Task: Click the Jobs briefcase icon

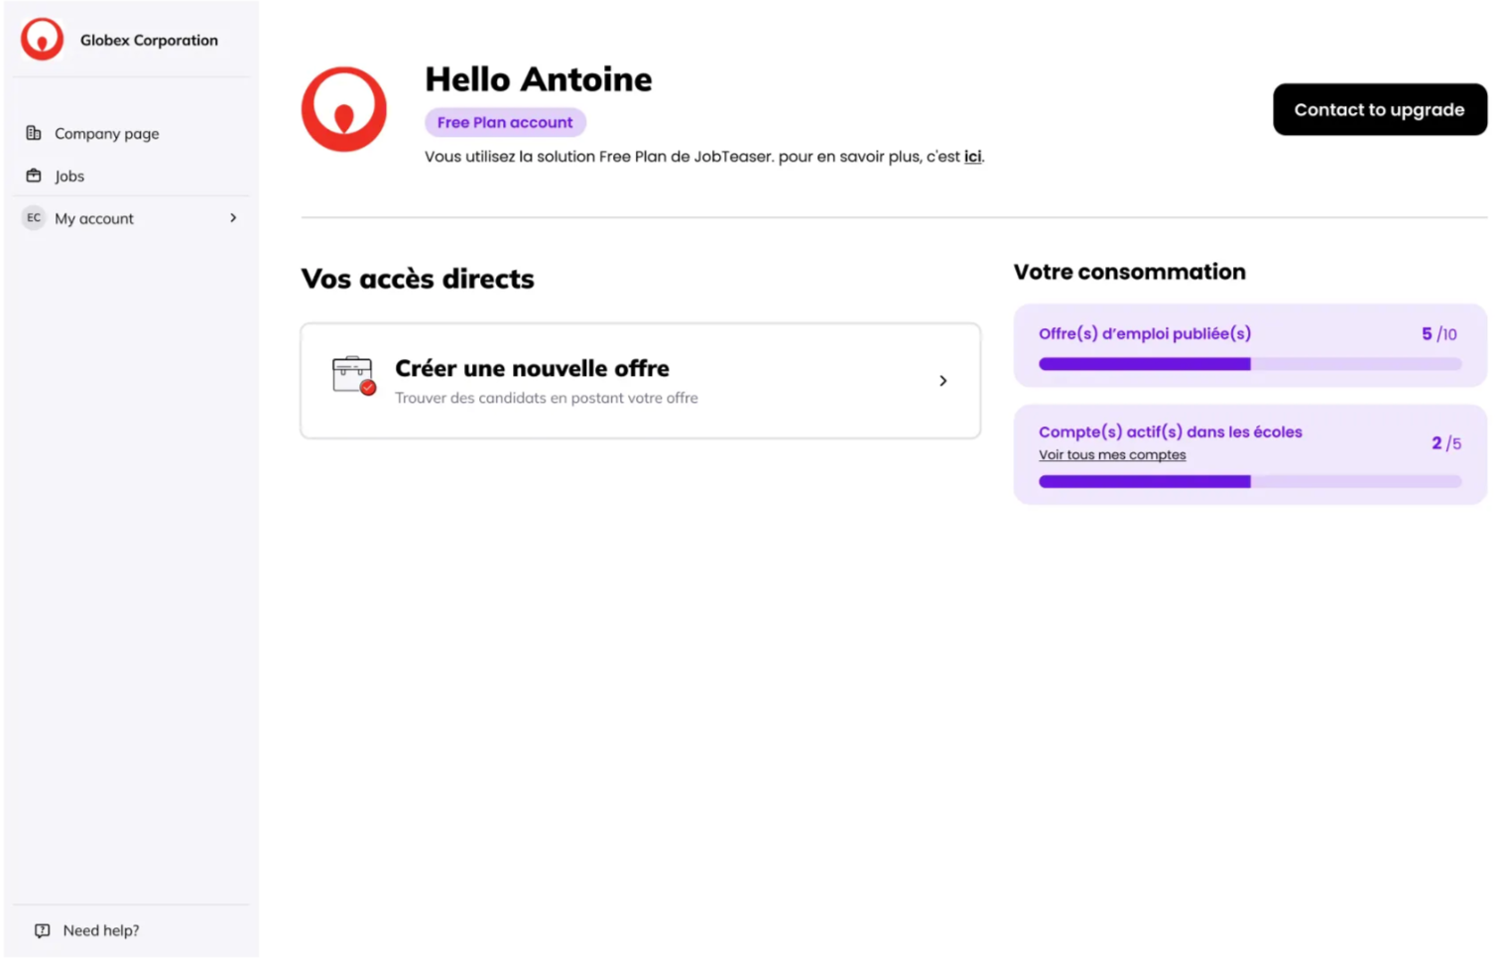Action: pyautogui.click(x=34, y=176)
